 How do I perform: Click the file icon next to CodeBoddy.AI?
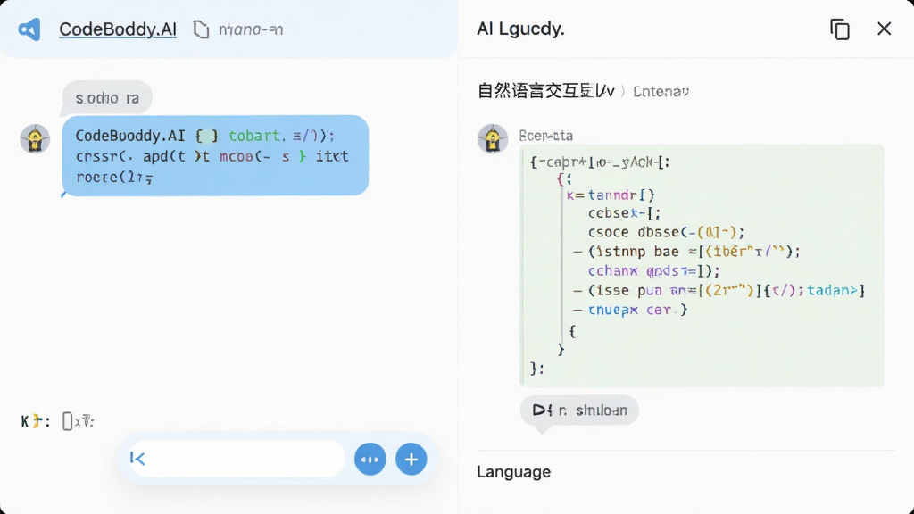click(201, 29)
